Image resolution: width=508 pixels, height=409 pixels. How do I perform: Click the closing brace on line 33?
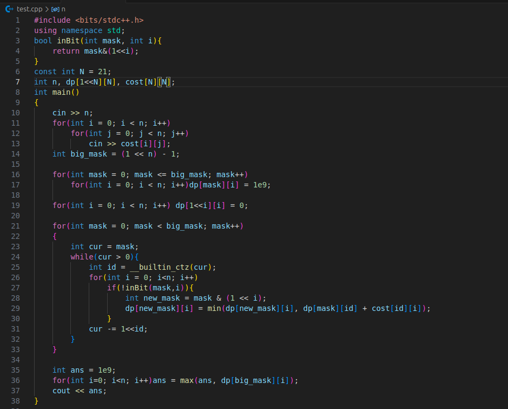(55, 349)
